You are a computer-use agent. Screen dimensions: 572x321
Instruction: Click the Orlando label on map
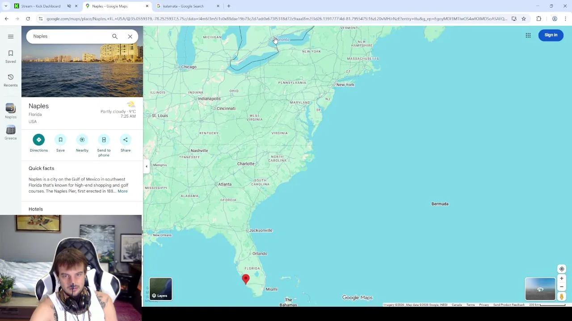pos(260,254)
